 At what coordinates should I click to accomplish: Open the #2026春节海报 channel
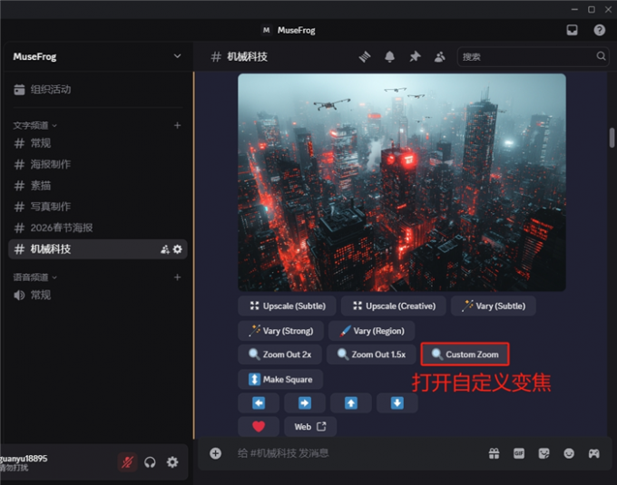click(98, 228)
